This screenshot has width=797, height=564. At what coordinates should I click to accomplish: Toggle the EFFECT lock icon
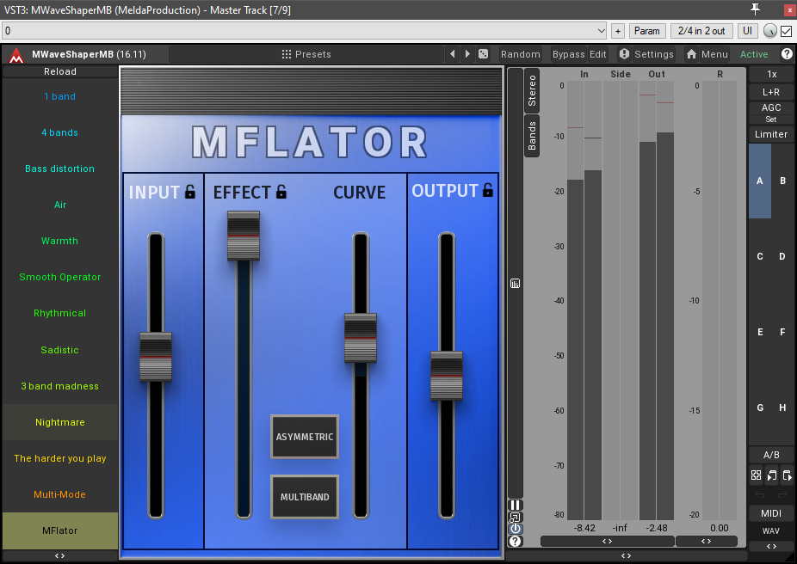pyautogui.click(x=281, y=192)
